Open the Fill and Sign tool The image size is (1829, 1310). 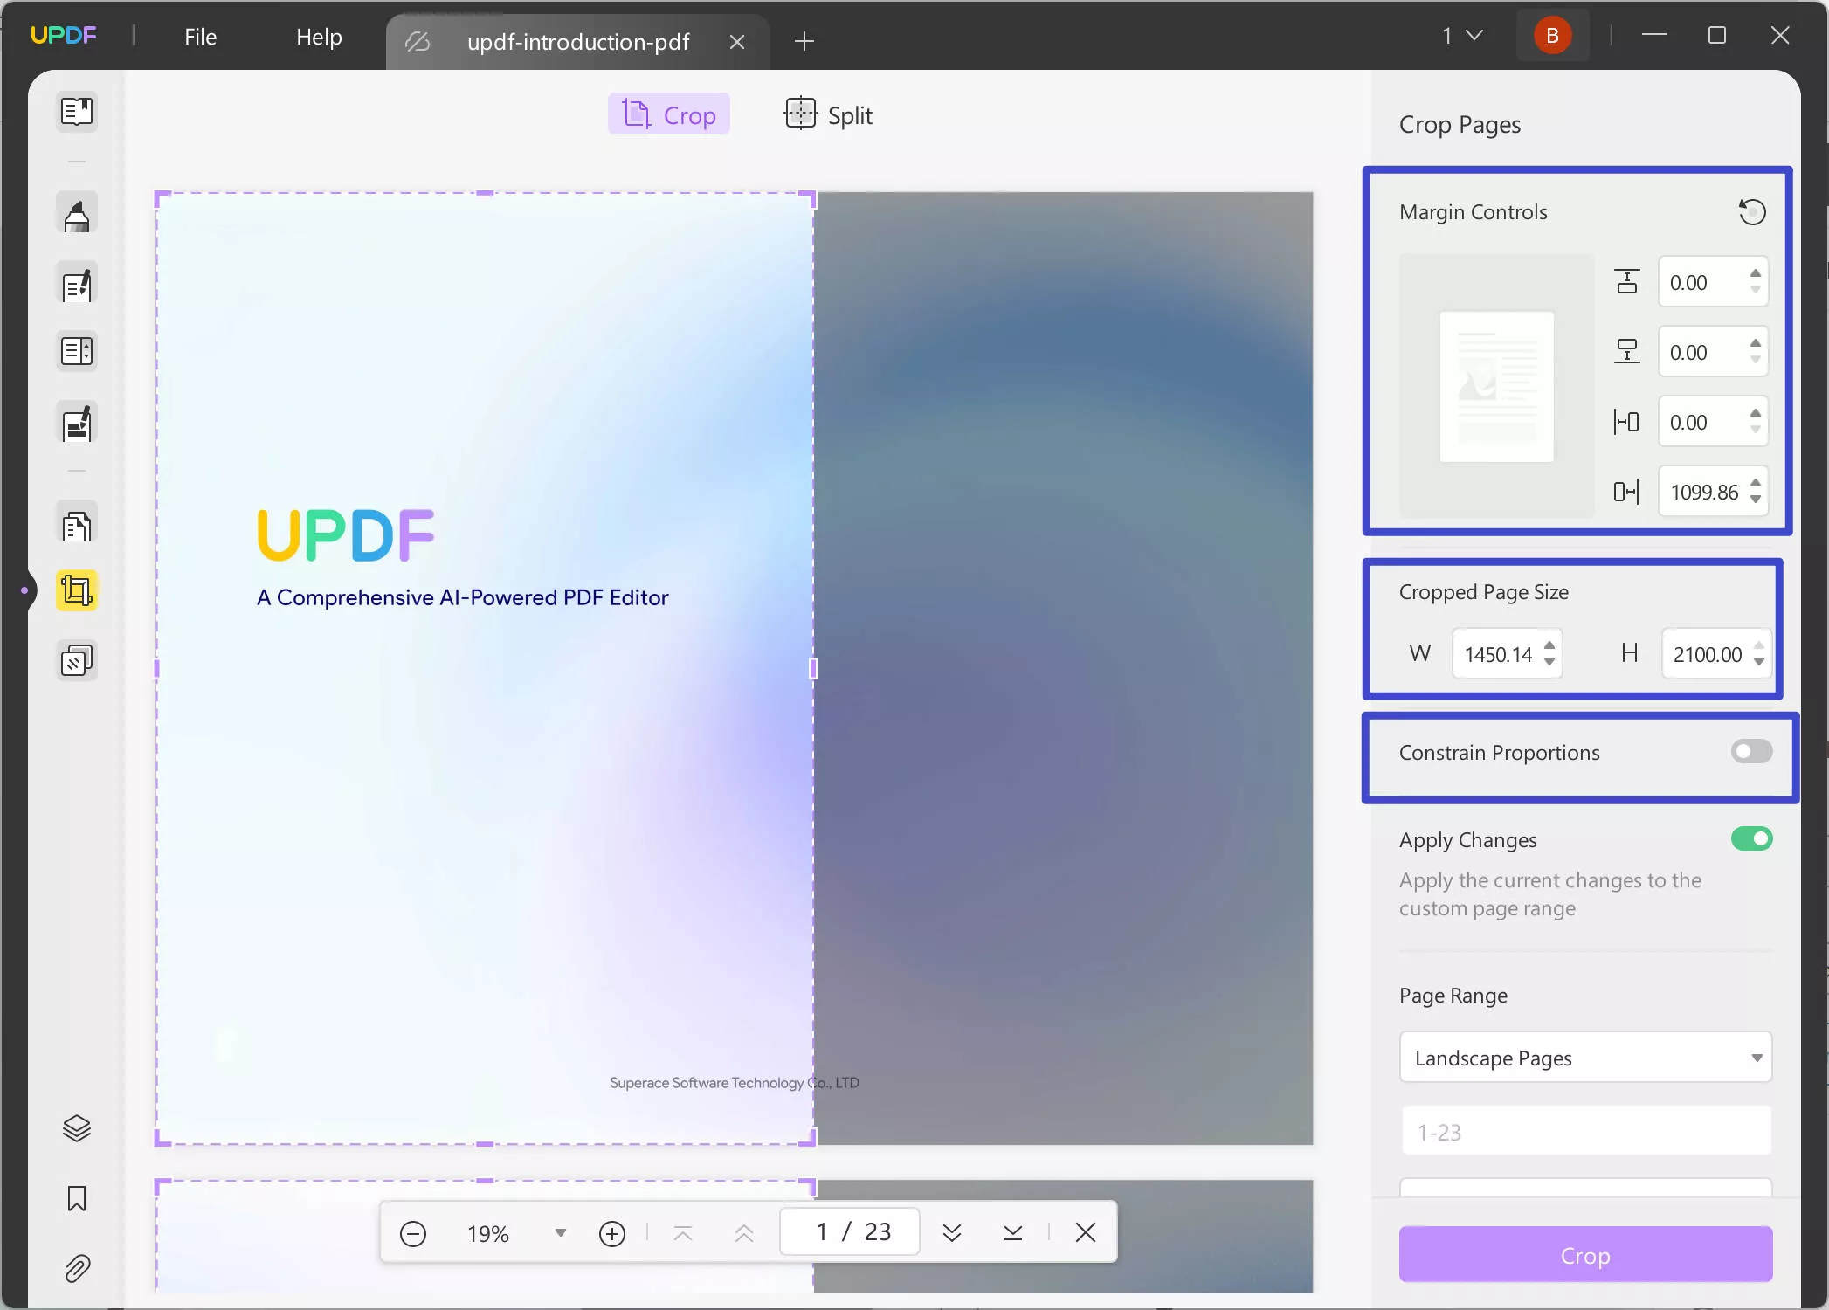click(x=77, y=424)
